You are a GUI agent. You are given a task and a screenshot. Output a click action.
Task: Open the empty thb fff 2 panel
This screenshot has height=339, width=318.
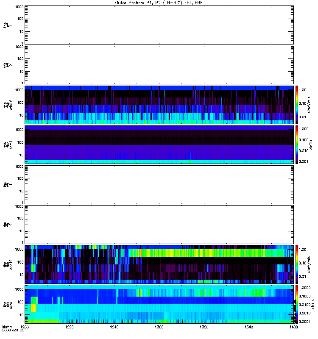(159, 65)
